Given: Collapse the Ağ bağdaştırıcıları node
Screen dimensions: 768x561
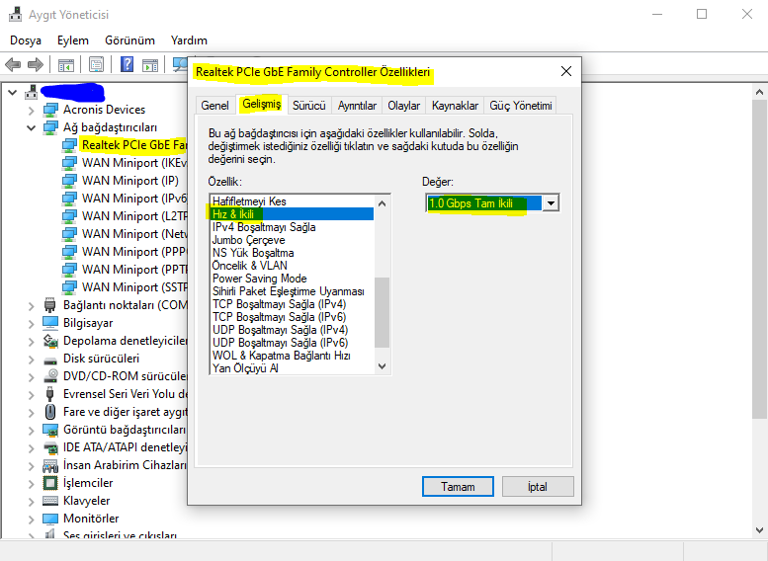Looking at the screenshot, I should pyautogui.click(x=32, y=127).
